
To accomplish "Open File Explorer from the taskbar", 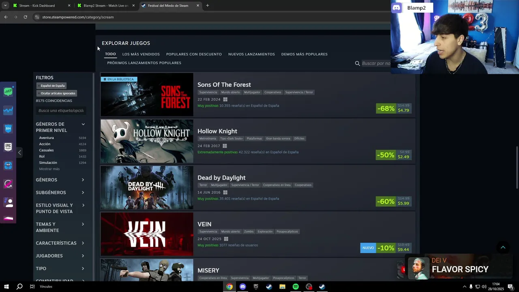I will click(282, 287).
